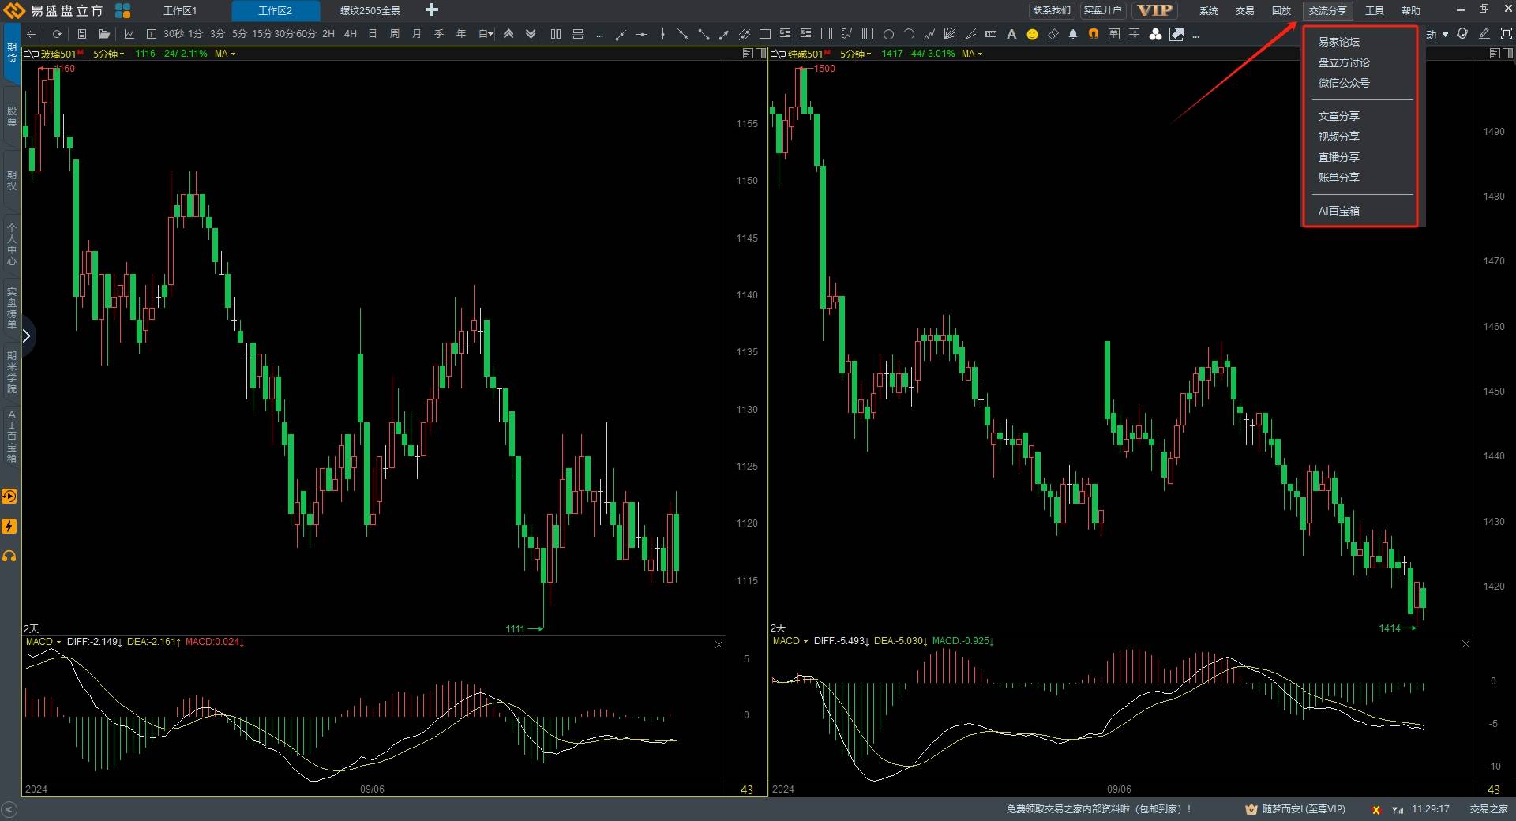Image resolution: width=1516 pixels, height=821 pixels.
Task: Click the fullscreen icon at far right of toolbar
Action: (x=1506, y=34)
